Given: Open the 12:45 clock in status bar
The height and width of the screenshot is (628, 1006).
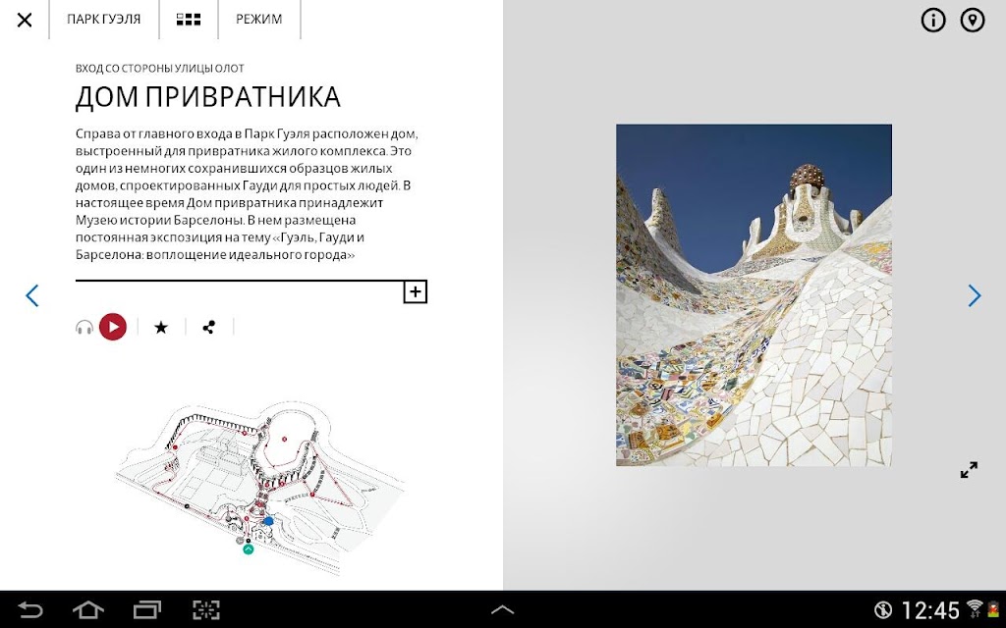Looking at the screenshot, I should click(930, 610).
